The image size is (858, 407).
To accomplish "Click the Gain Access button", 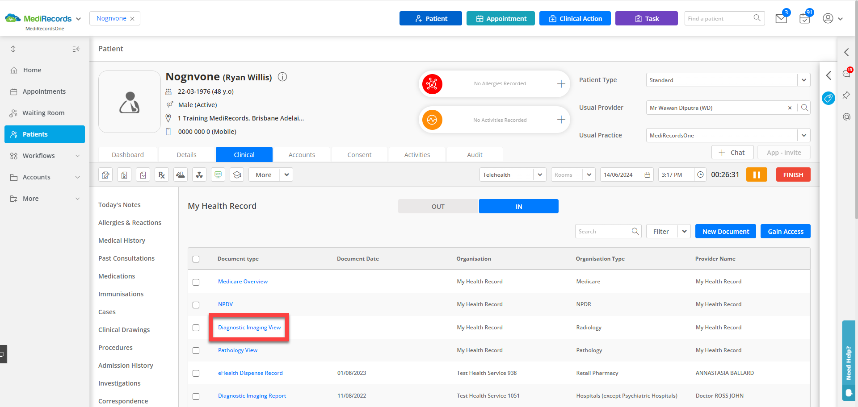I will click(x=786, y=231).
